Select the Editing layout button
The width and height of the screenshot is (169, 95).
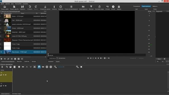click(x=146, y=6)
